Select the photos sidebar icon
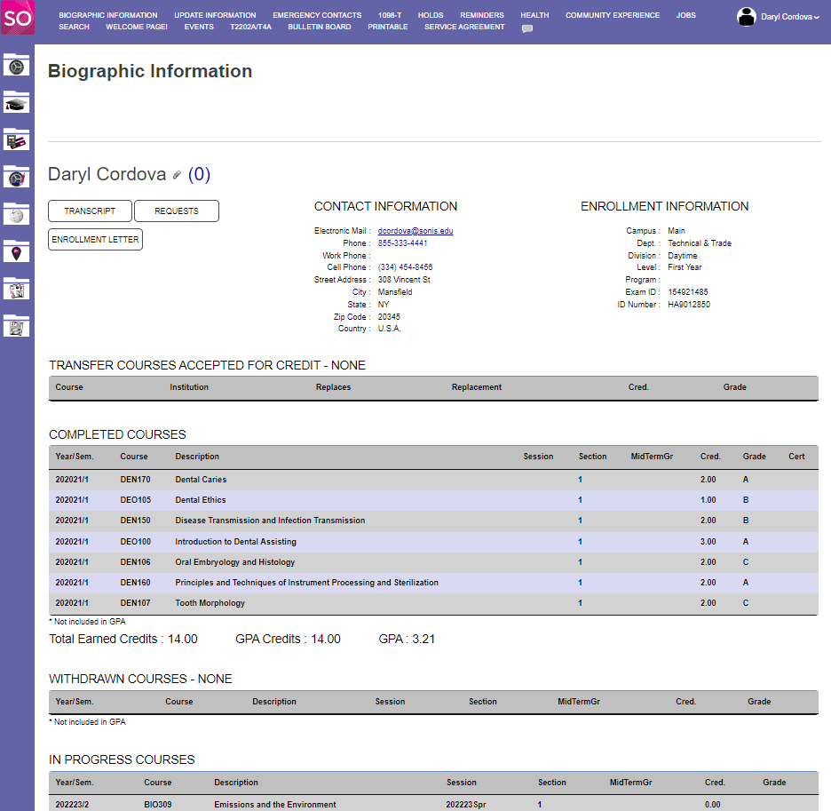The width and height of the screenshot is (831, 811). pyautogui.click(x=16, y=290)
